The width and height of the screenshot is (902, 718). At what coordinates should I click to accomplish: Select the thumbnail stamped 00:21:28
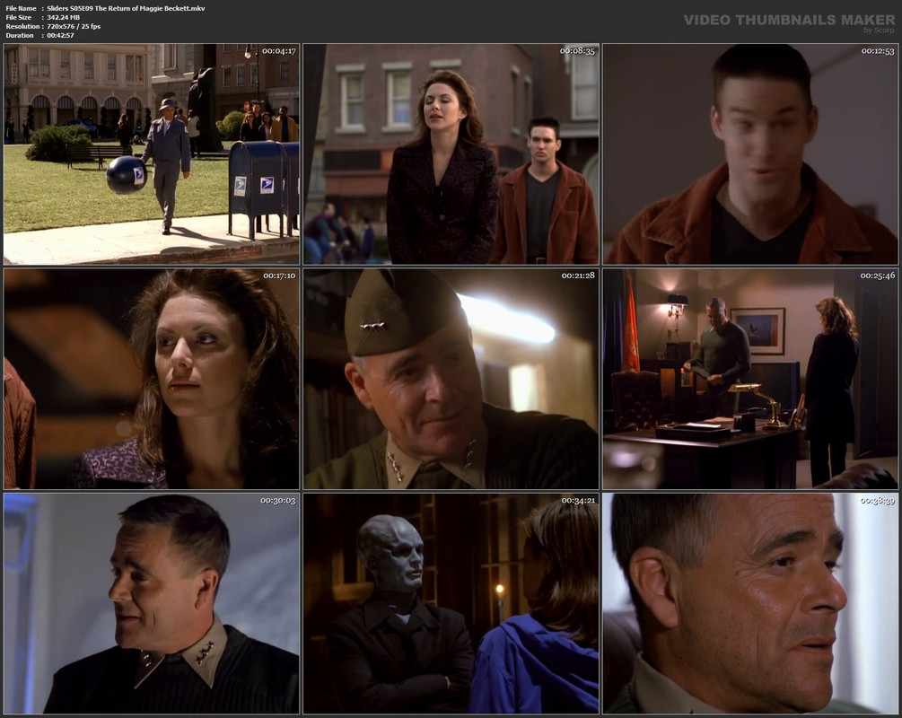451,379
